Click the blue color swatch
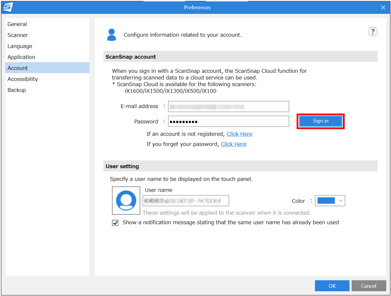The height and width of the screenshot is (296, 391). pos(326,201)
